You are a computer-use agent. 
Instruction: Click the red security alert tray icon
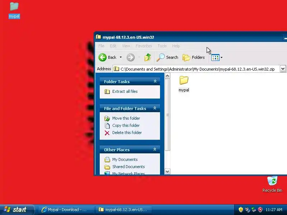coord(260,210)
